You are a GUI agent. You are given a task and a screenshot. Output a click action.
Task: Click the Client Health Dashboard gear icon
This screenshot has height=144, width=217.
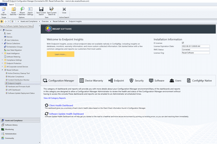[x=46, y=105]
